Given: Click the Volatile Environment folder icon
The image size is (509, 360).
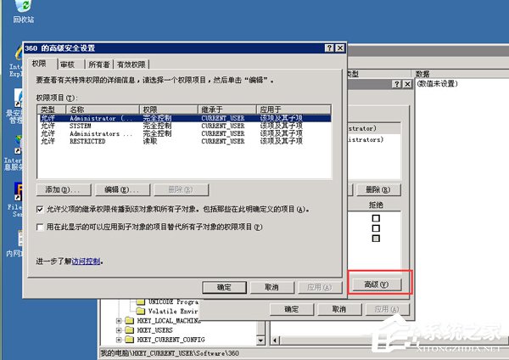Looking at the screenshot, I should pos(141,311).
